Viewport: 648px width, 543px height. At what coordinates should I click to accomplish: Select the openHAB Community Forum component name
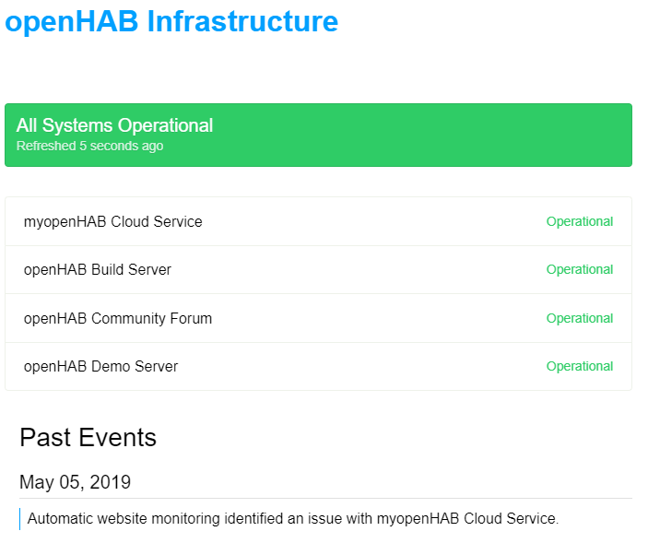[117, 318]
